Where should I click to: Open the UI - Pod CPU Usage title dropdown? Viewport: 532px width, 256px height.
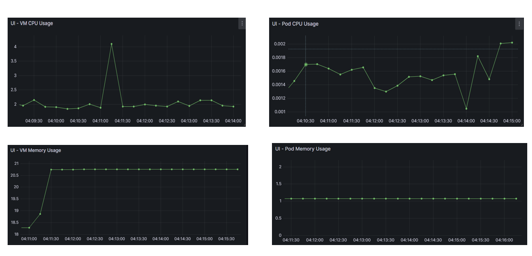[x=295, y=24]
